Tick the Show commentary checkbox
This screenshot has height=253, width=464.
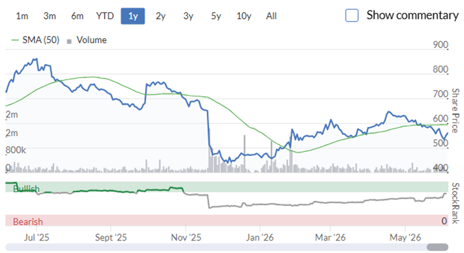tap(352, 15)
